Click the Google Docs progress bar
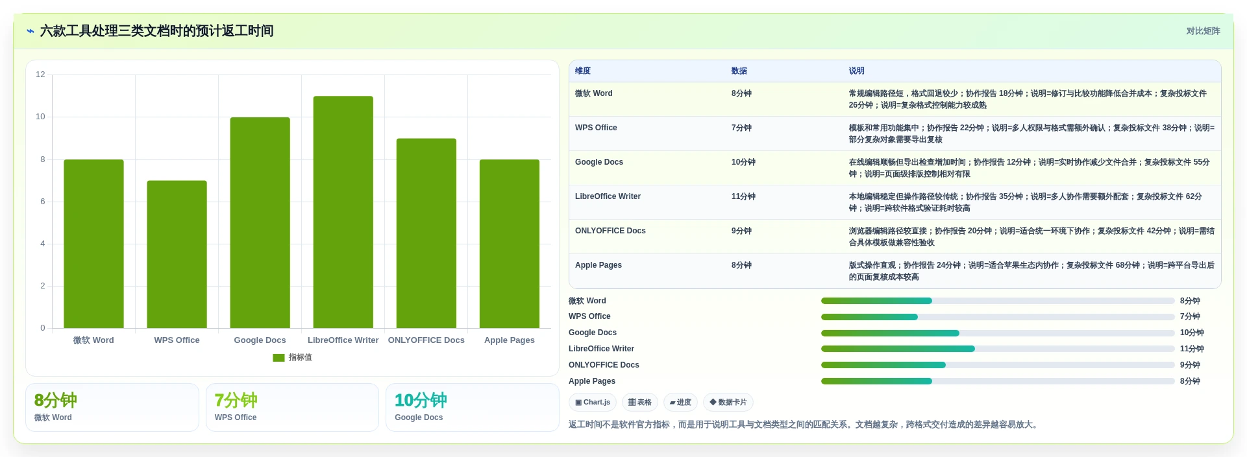Screen dimensions: 1247x457 tap(998, 333)
